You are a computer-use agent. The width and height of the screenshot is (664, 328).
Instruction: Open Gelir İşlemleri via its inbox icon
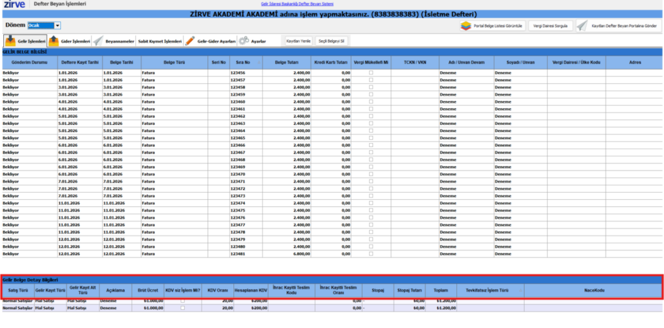pos(10,41)
